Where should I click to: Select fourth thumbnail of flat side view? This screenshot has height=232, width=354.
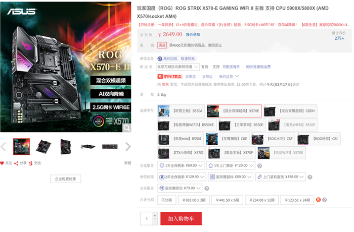tap(87, 147)
